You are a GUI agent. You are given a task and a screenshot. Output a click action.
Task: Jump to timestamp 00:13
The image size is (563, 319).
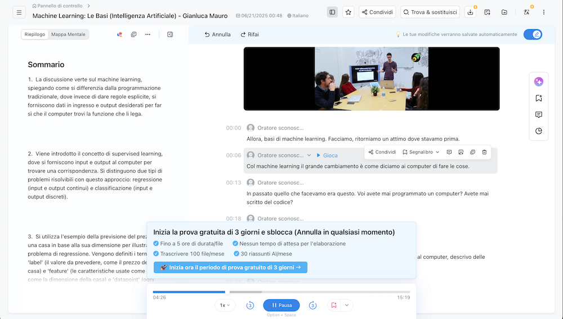click(234, 183)
